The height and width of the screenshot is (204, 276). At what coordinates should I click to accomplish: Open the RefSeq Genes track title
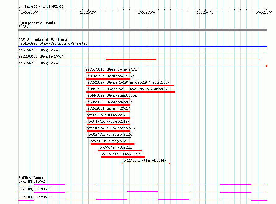(x=31, y=178)
